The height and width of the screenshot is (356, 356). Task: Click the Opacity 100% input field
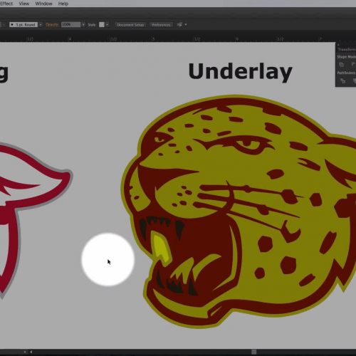[71, 24]
